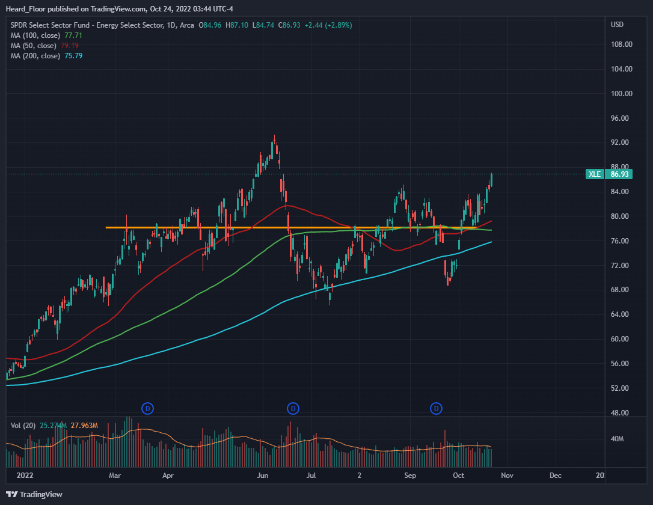
Task: Click the Oct label on time axis
Action: pos(459,476)
